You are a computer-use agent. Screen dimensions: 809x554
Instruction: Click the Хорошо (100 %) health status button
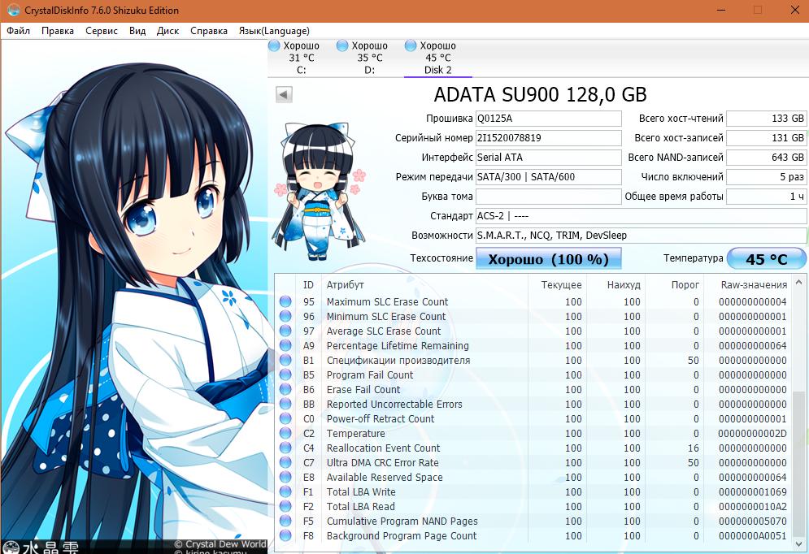[549, 258]
